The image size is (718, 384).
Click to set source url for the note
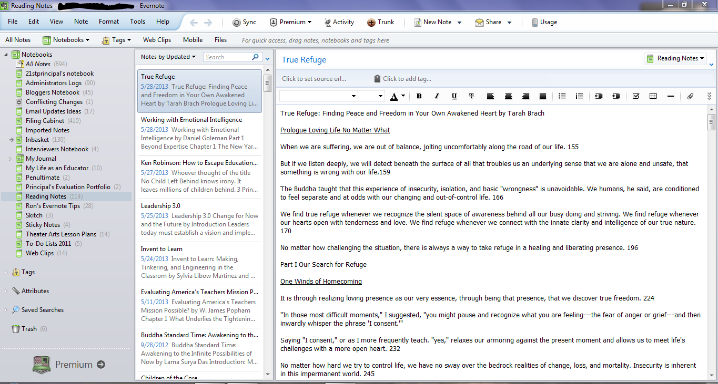coord(314,79)
